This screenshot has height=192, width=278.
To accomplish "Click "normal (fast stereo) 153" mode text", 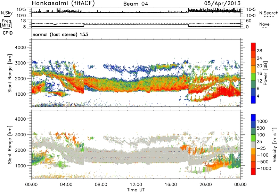I will [60, 34].
